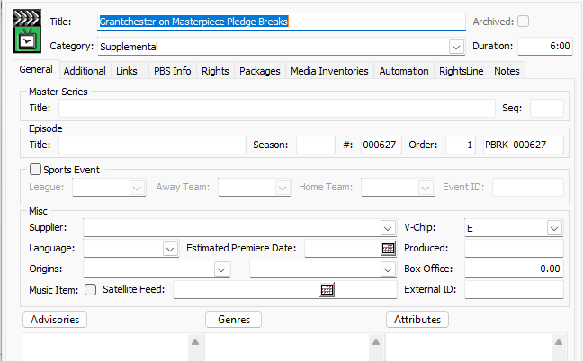Click the External ID field
This screenshot has height=361, width=583.
514,290
